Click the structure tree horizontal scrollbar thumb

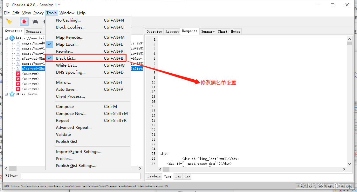click(x=12, y=169)
